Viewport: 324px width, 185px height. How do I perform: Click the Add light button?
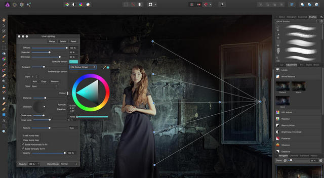[x=35, y=81]
